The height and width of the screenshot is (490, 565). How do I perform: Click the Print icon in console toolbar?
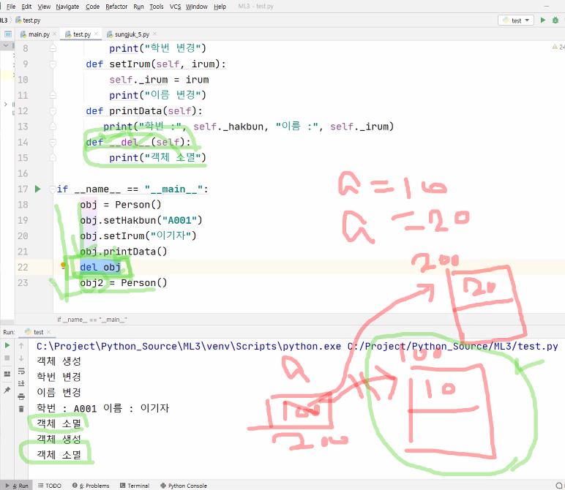pos(21,396)
